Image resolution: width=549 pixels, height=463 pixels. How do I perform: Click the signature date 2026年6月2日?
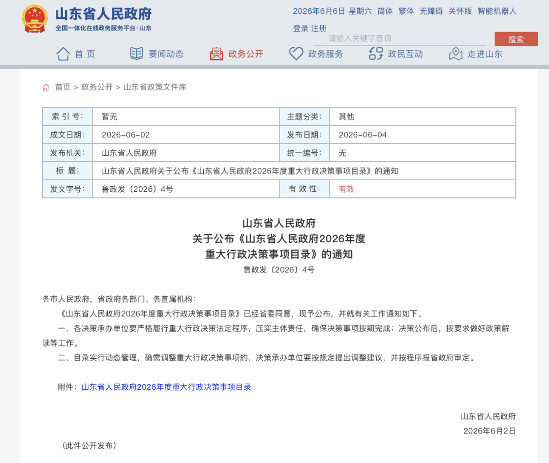pos(490,431)
